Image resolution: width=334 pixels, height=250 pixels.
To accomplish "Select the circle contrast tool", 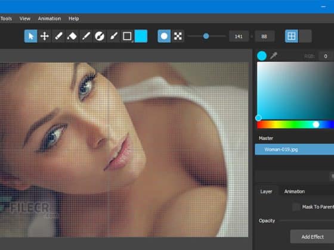I will pos(100,36).
